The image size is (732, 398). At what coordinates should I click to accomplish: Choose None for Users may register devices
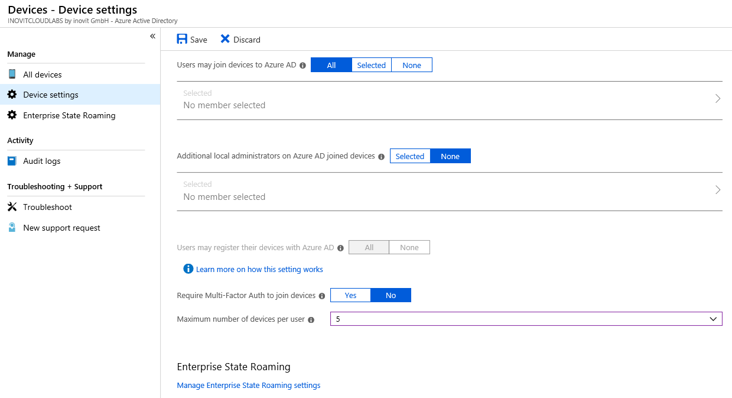coord(409,247)
